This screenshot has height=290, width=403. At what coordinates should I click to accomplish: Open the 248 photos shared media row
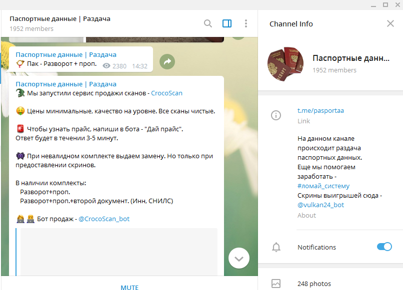tap(330, 284)
